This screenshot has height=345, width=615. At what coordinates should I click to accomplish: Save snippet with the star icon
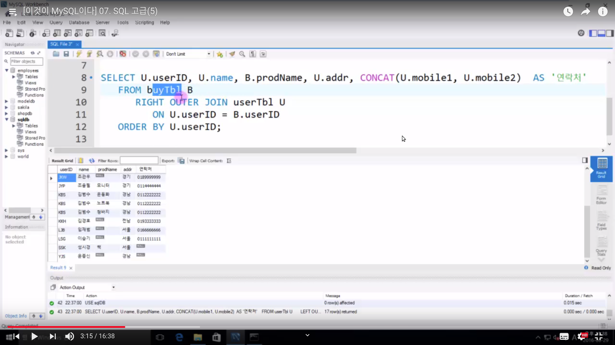pos(220,54)
